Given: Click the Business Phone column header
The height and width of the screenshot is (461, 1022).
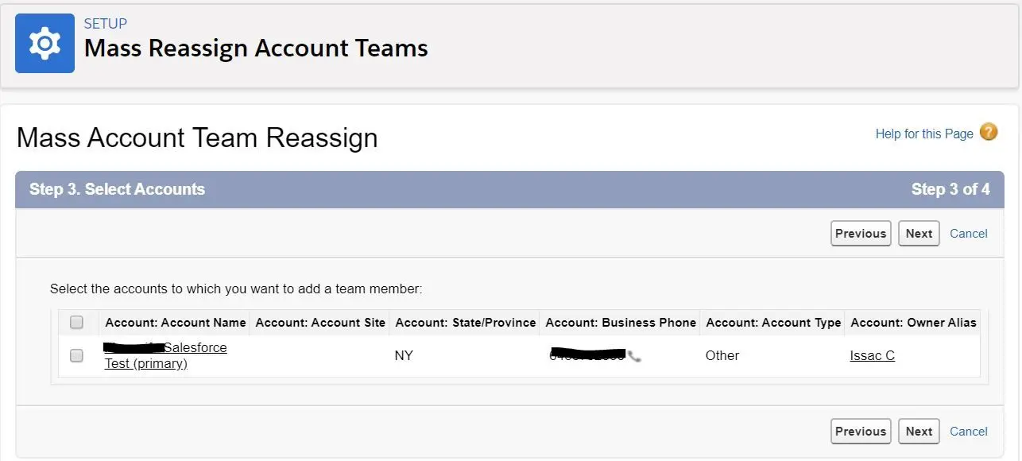Looking at the screenshot, I should coord(621,322).
